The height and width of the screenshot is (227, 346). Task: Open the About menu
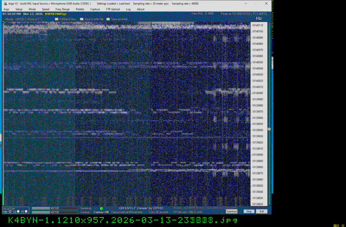pos(141,9)
